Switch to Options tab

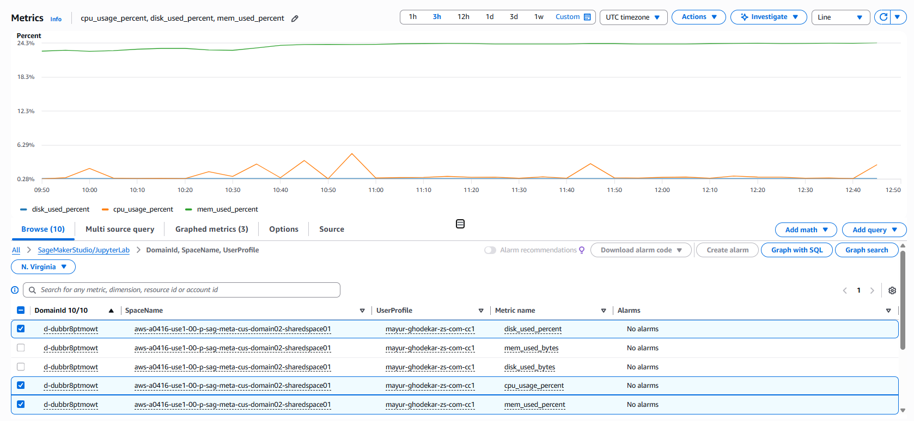tap(284, 230)
